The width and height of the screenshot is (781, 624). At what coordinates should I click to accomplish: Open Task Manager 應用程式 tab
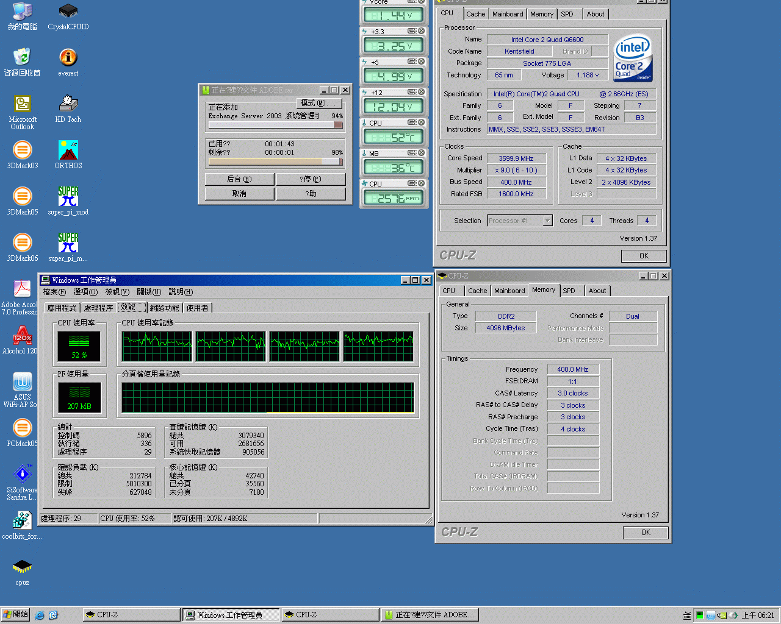click(x=62, y=308)
